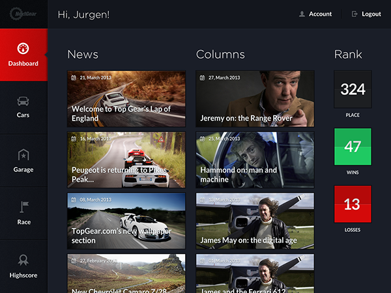Select the Dashboard speedometer icon

pos(23,48)
